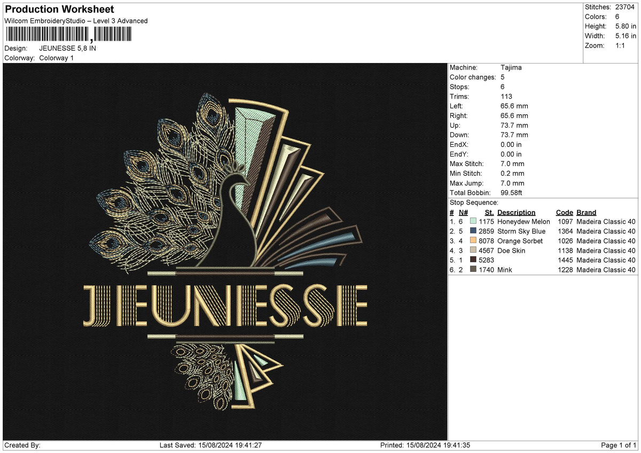Screen dimensions: 641x453
Task: Click the 'Doe Skin' description
Action: (511, 250)
